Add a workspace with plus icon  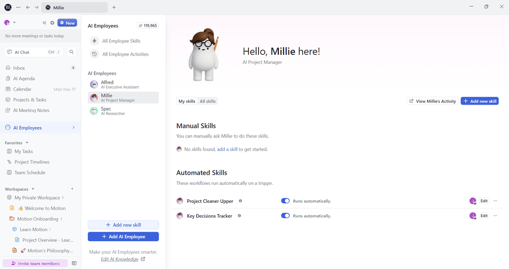72,189
